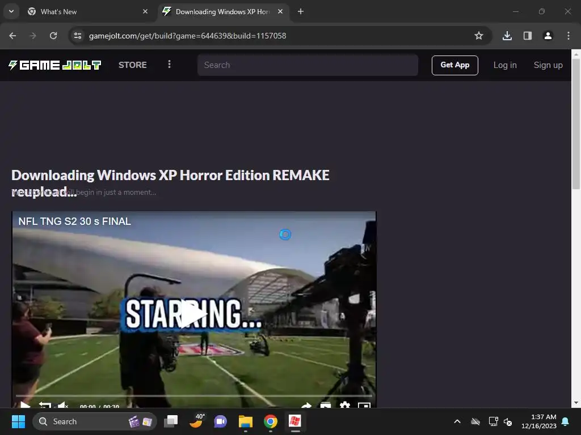Click the network status tray icon
The height and width of the screenshot is (435, 581).
click(493, 421)
